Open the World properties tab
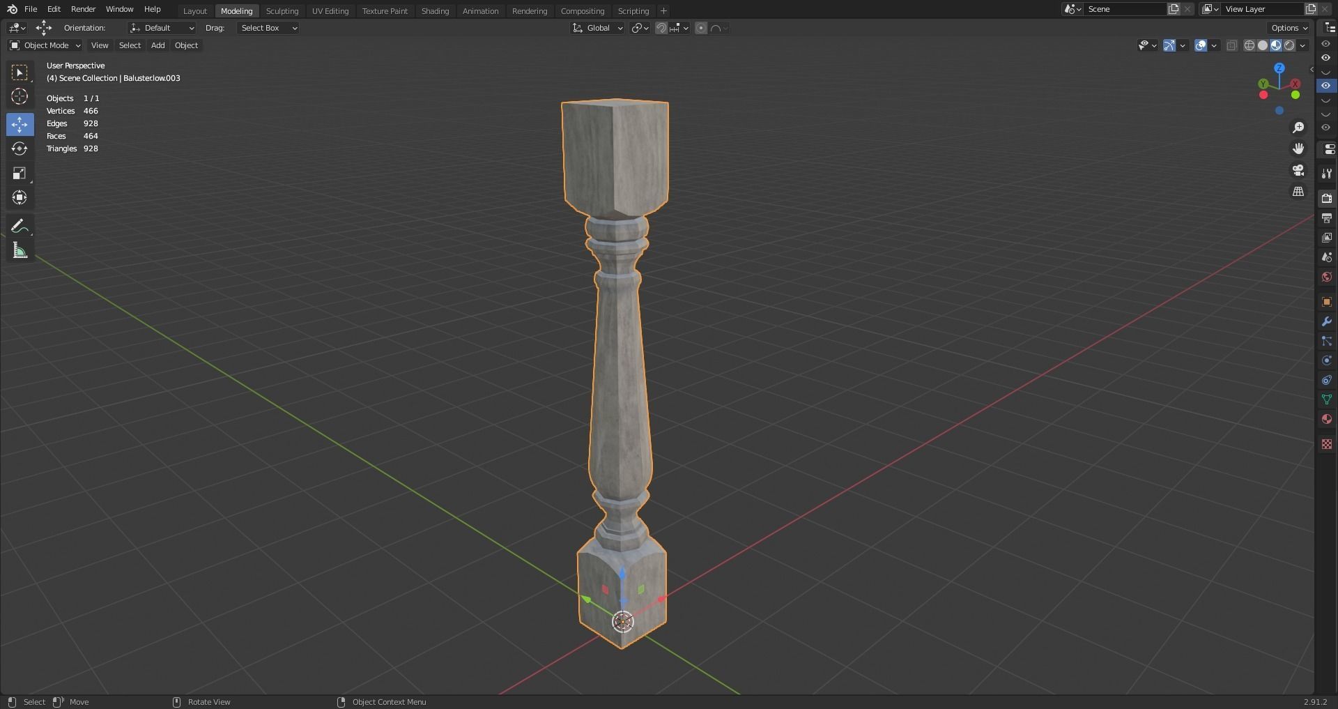1338x709 pixels. click(1327, 277)
